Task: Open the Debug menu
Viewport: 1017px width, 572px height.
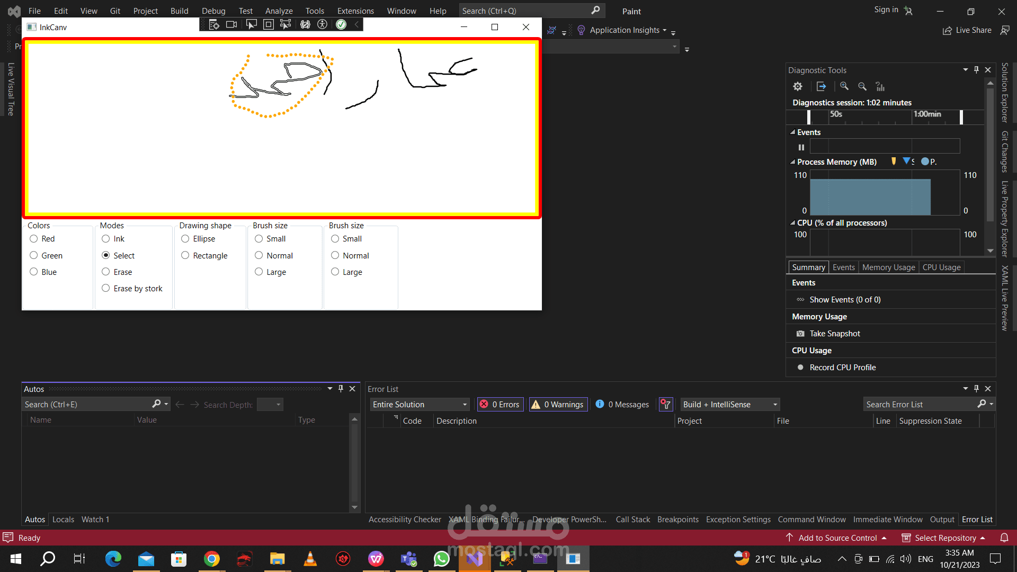Action: (x=213, y=11)
